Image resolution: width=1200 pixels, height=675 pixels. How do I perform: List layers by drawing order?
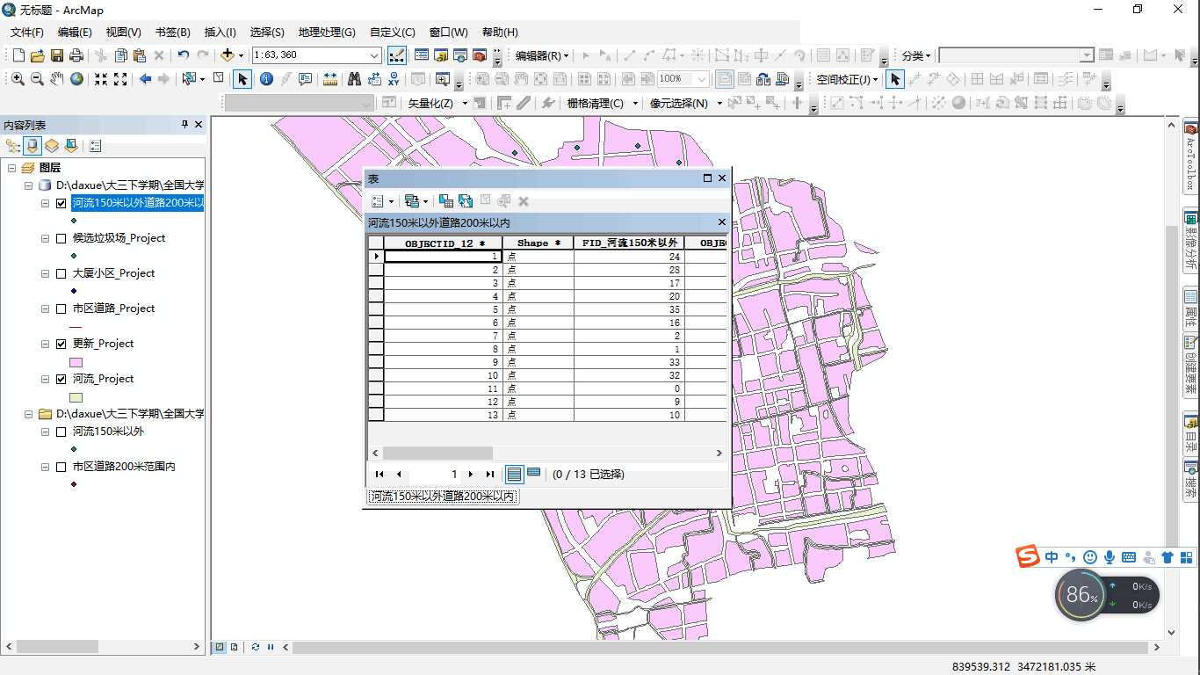pyautogui.click(x=13, y=146)
